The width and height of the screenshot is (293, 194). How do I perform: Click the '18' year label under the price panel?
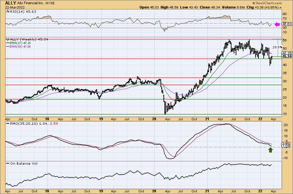[47, 119]
